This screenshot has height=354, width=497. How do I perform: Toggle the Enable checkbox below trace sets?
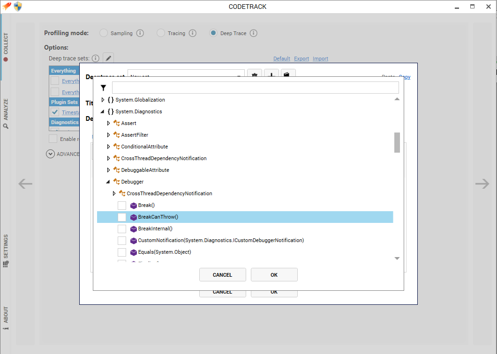pyautogui.click(x=53, y=139)
